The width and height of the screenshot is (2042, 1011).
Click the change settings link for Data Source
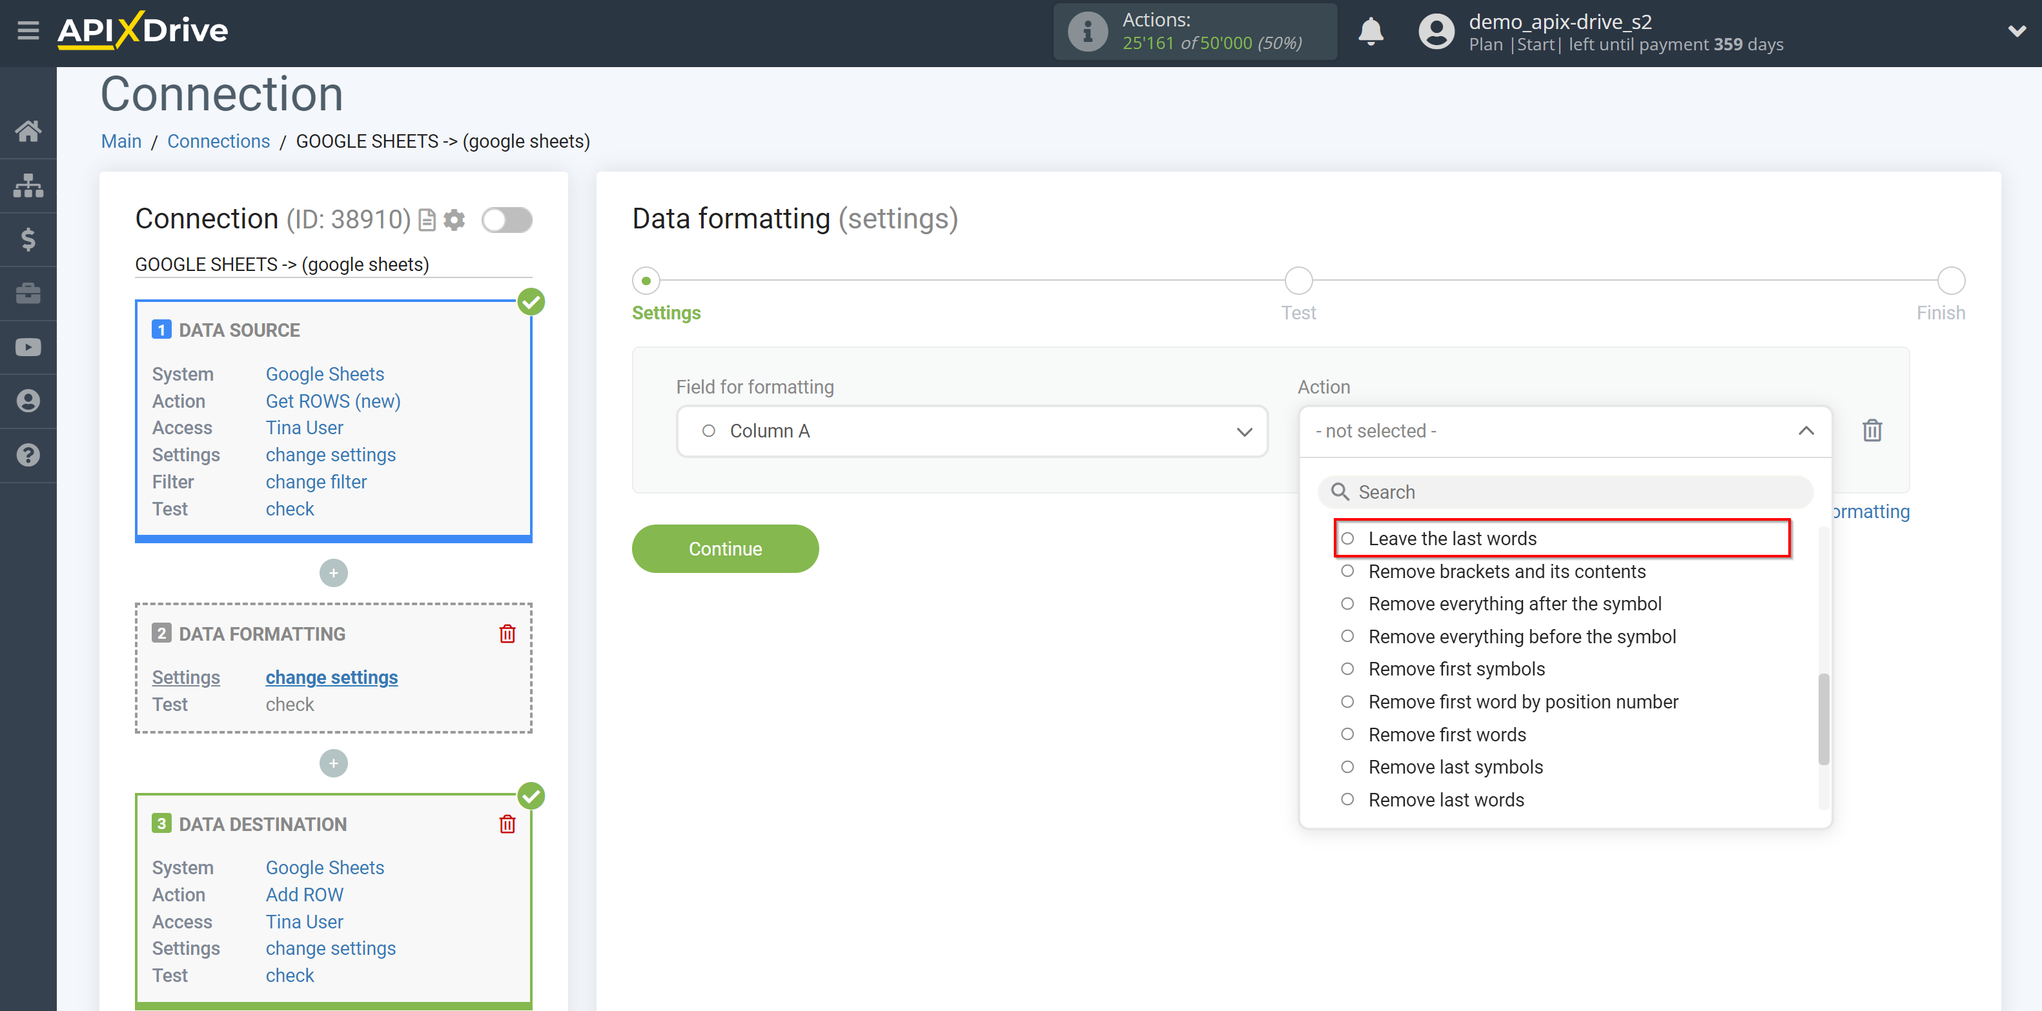point(329,454)
